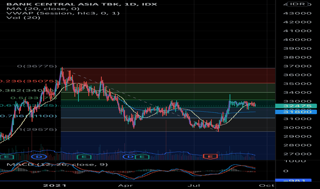Click the 0.786(31100) Fibonacci level label
Image resolution: width=320 pixels, height=189 pixels.
(x=28, y=116)
